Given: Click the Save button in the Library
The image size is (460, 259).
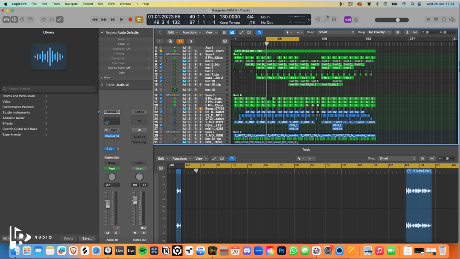Looking at the screenshot, I should click(x=87, y=239).
